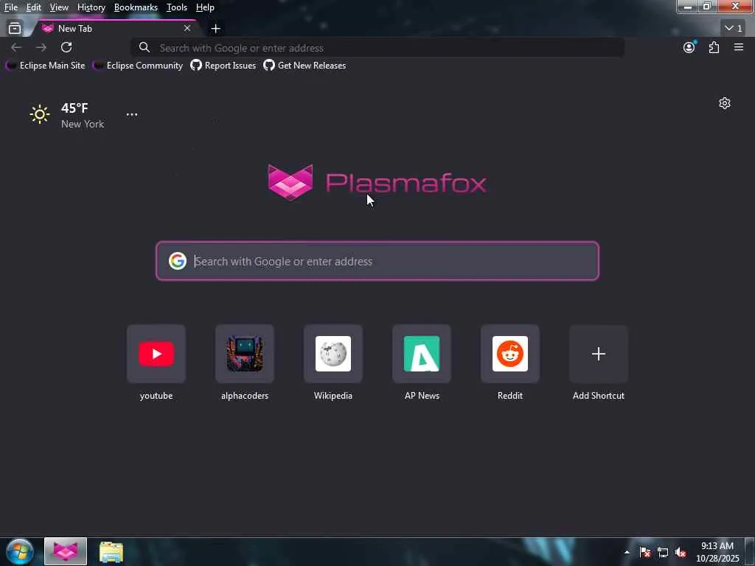Click the New York weather location

coord(83,124)
